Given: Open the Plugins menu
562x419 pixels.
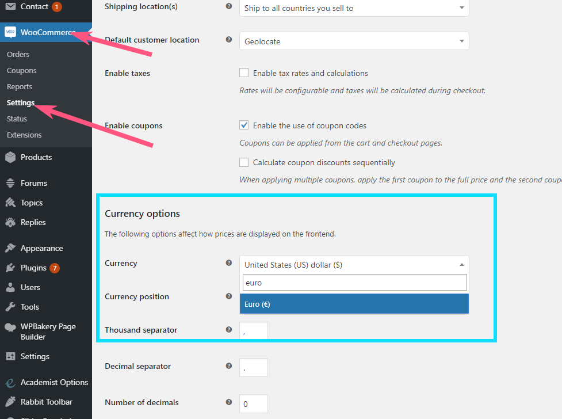Looking at the screenshot, I should coord(33,268).
